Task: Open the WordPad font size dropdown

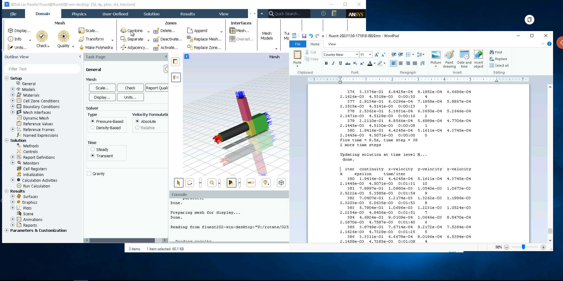Action: pos(370,55)
